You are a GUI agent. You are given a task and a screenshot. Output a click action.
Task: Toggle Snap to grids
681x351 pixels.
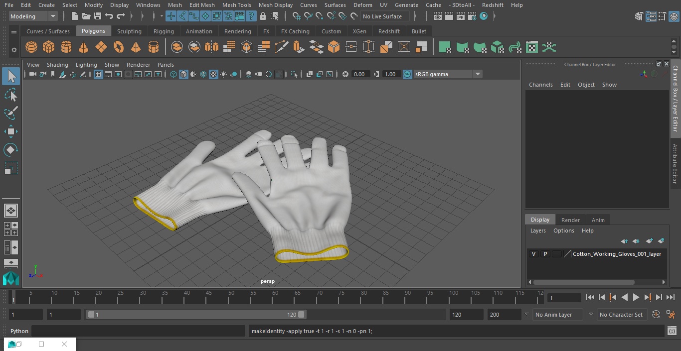click(x=297, y=16)
